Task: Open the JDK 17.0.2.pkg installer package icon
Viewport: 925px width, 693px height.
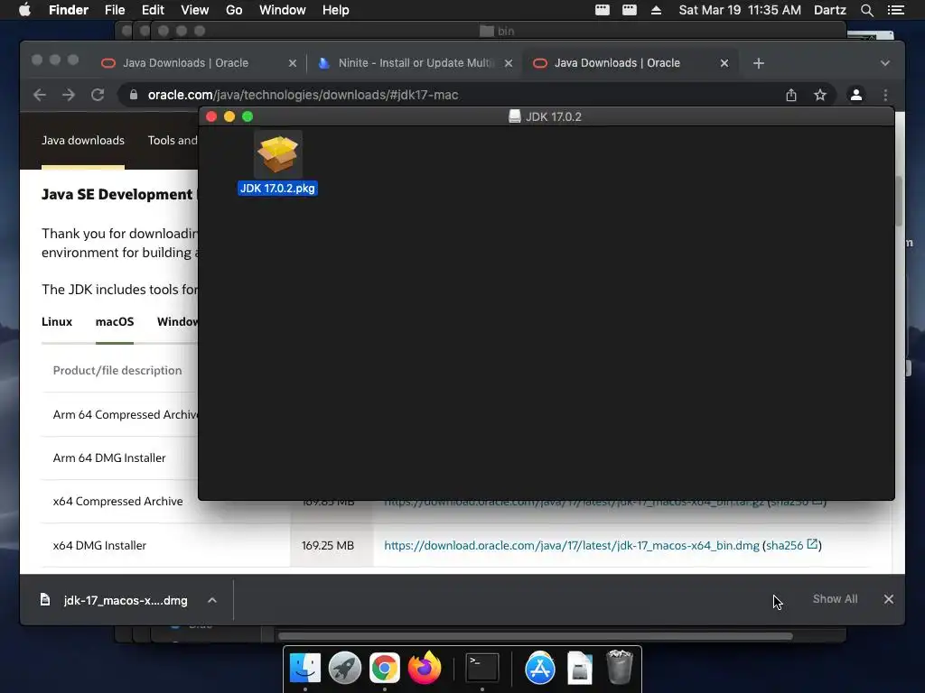Action: coord(278,154)
